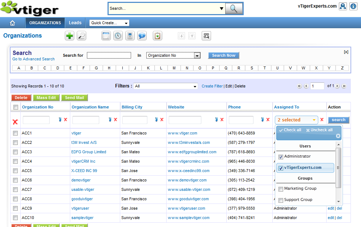The width and height of the screenshot is (361, 227).
Task: Select the ACC4 row checkbox
Action: [16, 162]
